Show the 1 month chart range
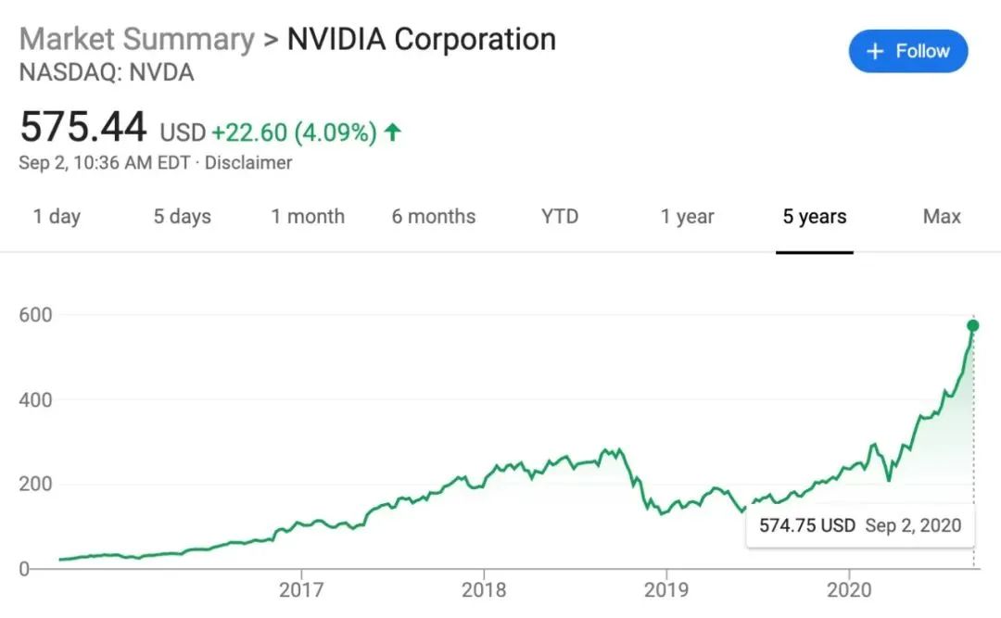Image resolution: width=1001 pixels, height=618 pixels. [308, 217]
